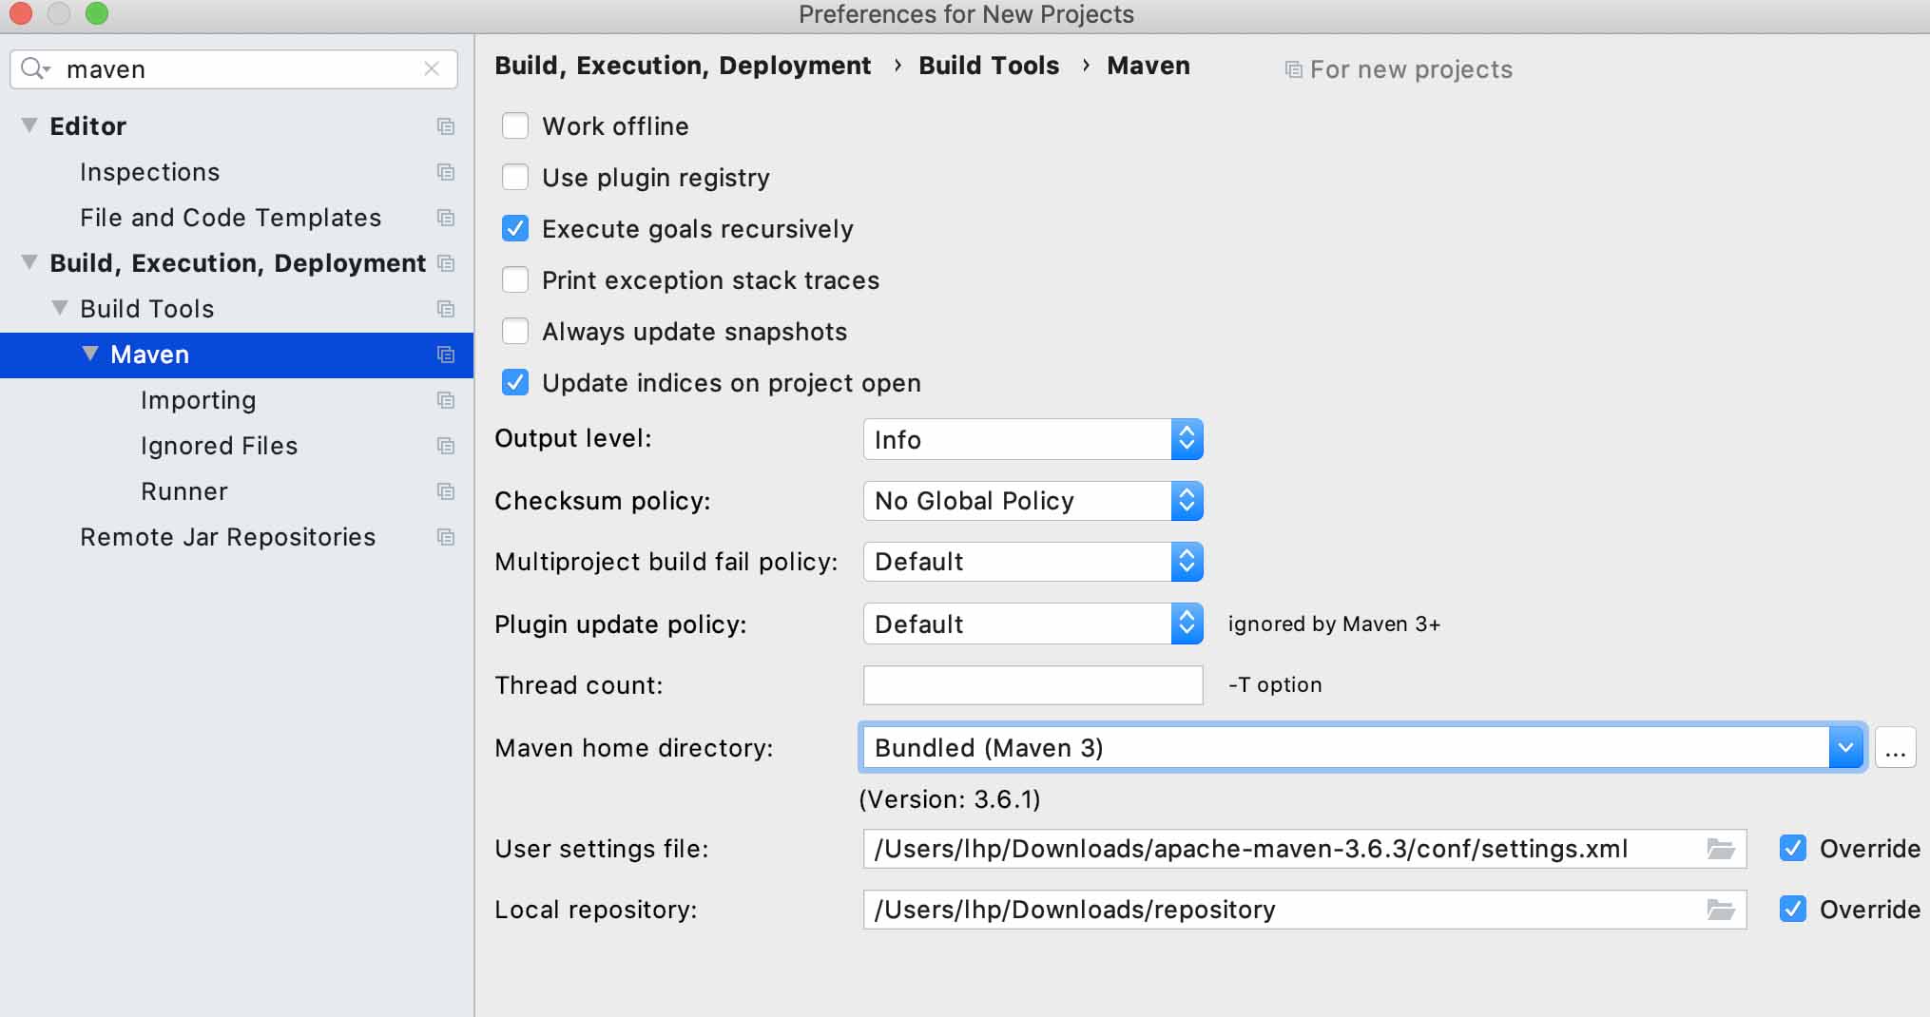The height and width of the screenshot is (1017, 1930).
Task: Toggle Override for User settings file
Action: point(1793,849)
